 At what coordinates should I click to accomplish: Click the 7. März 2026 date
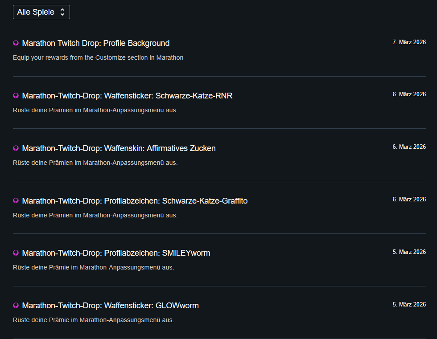(x=409, y=42)
